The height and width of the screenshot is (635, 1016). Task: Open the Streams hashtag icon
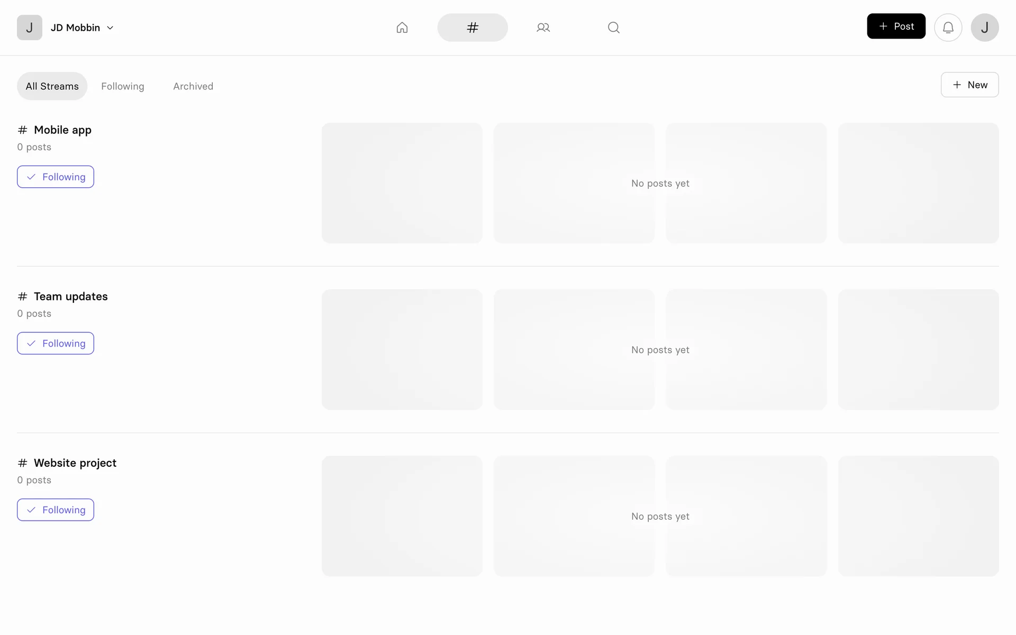click(x=472, y=28)
